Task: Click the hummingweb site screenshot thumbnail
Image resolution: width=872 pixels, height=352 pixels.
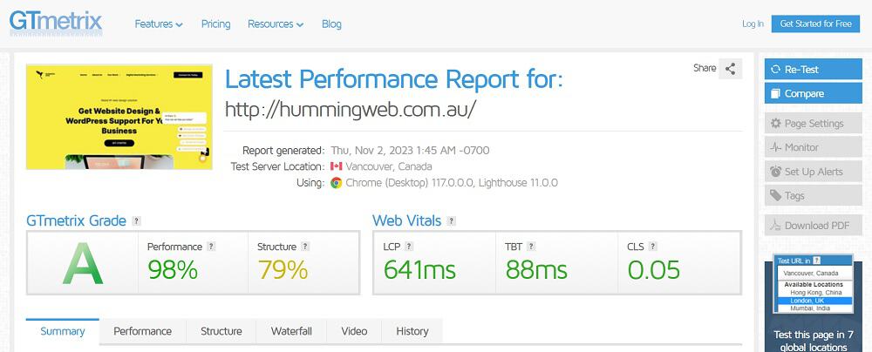Action: point(119,117)
